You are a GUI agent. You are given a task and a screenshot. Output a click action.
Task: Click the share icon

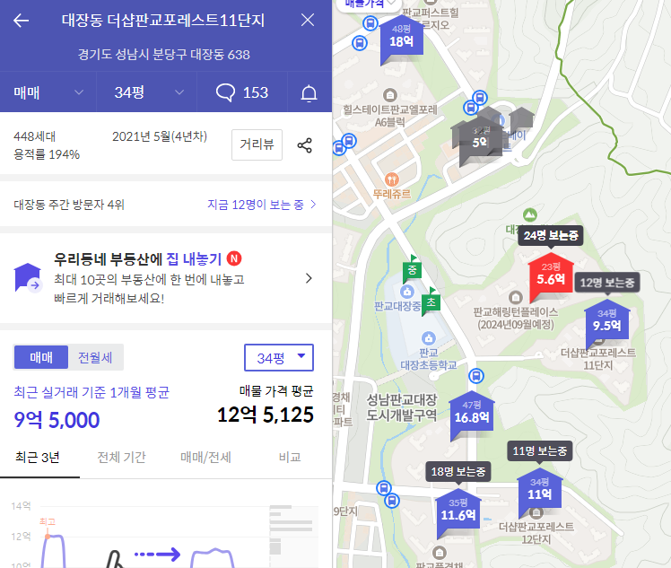point(305,145)
